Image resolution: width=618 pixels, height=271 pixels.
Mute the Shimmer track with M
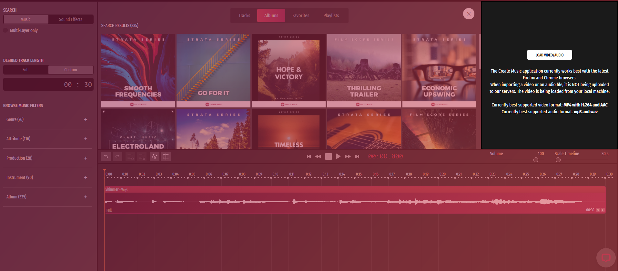pos(598,210)
